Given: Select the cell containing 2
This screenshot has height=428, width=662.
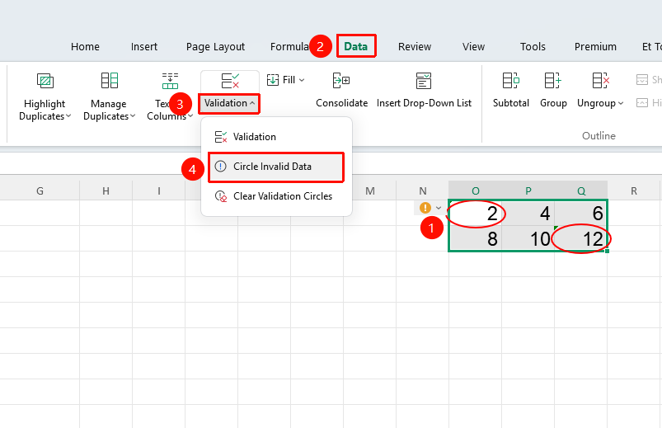Looking at the screenshot, I should (x=476, y=214).
